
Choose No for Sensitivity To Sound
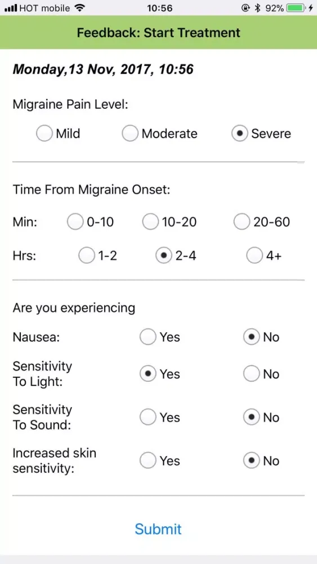pos(251,417)
